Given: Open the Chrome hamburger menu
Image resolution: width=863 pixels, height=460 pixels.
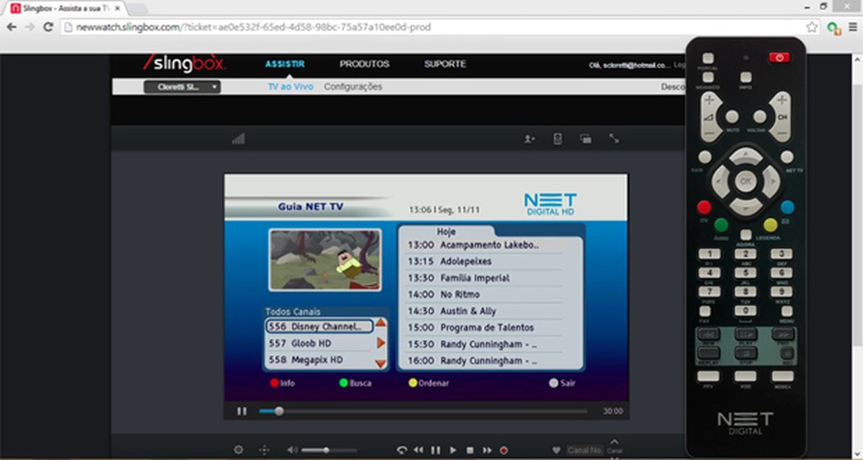Looking at the screenshot, I should coord(852,27).
